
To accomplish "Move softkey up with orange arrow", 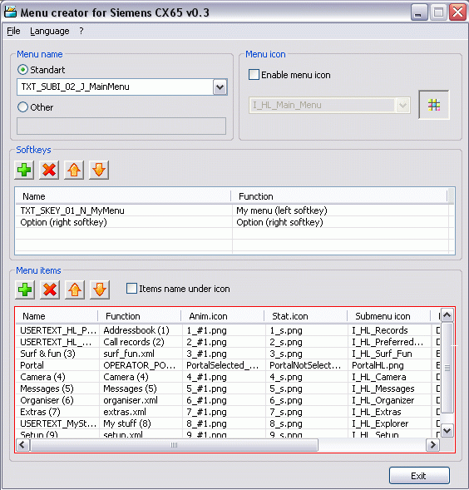I will tap(74, 170).
